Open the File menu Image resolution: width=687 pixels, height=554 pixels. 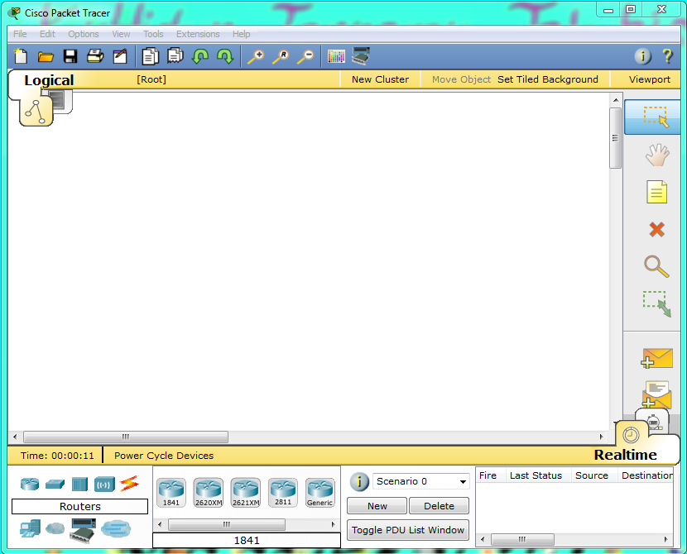[x=20, y=34]
